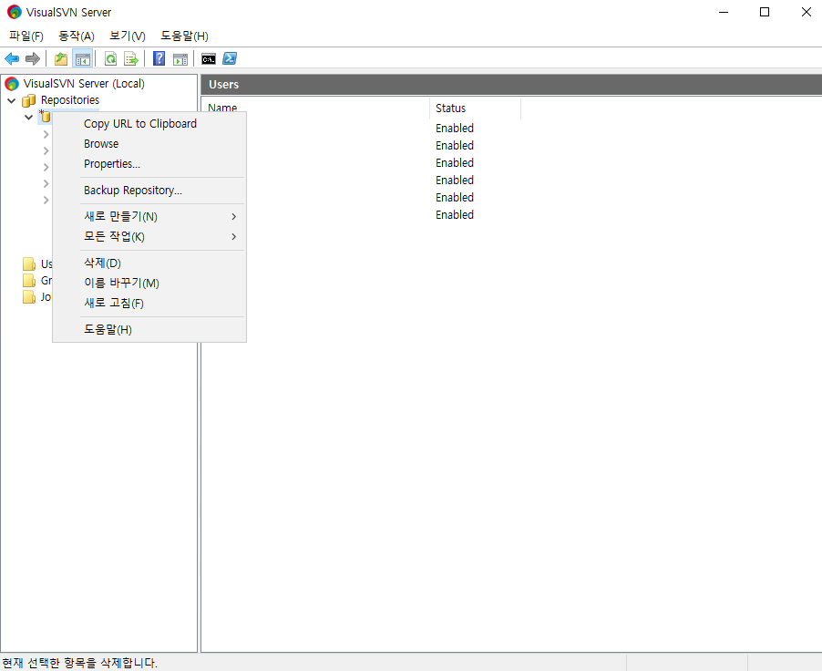Open the 모든 작업(K) submenu

pos(149,237)
